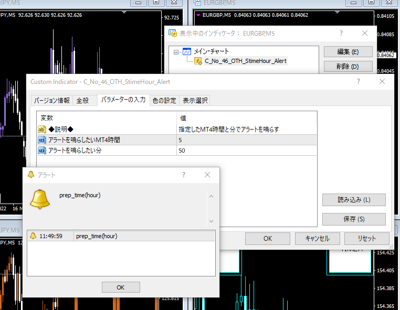Select アラートを鳴らしたいMT4時間 variable name
Image resolution: width=400 pixels, height=310 pixels.
(x=84, y=140)
